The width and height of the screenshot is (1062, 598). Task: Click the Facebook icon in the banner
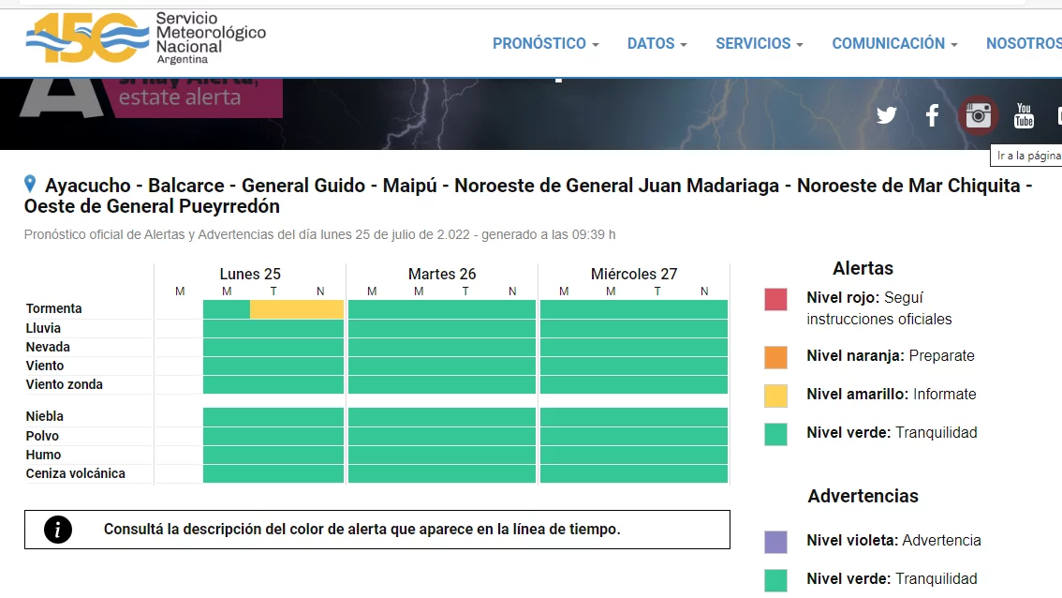coord(932,115)
